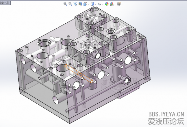187x127 pixels.
Task: Toggle the Section View tool
Action: tap(80, 4)
